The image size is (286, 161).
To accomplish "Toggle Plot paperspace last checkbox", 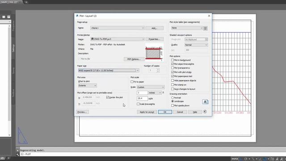I will click(x=172, y=76).
